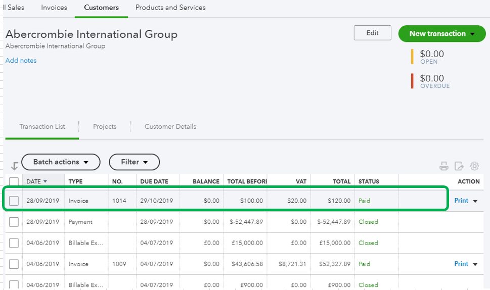The image size is (490, 290).
Task: Click the print list icon
Action: pos(444,166)
